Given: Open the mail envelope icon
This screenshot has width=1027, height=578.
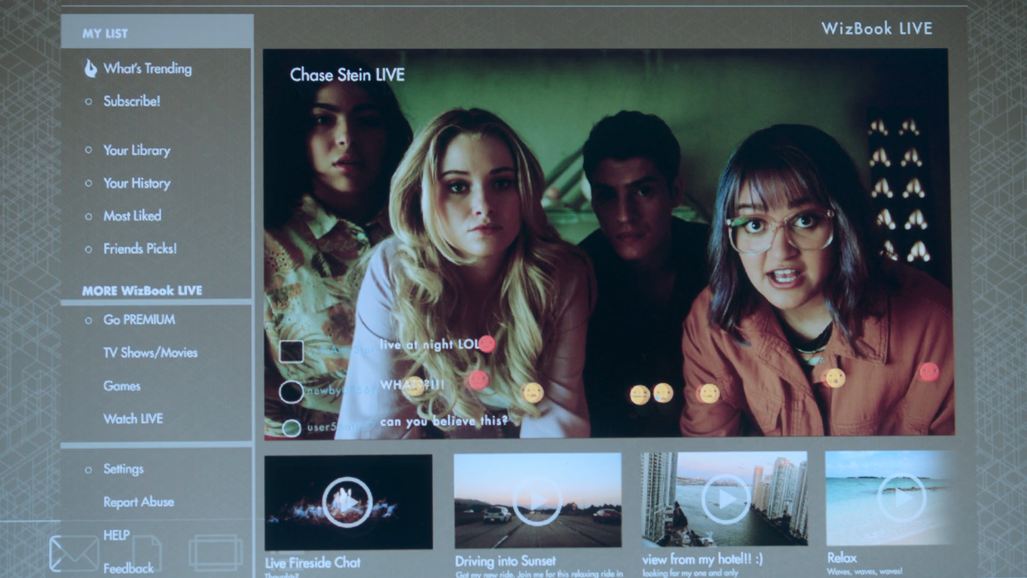Looking at the screenshot, I should click(x=73, y=553).
